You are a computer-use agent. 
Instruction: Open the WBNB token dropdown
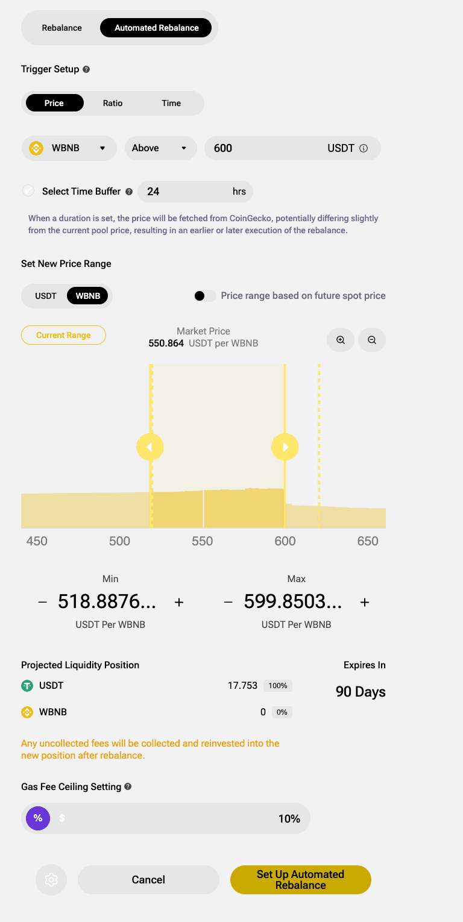coord(69,148)
